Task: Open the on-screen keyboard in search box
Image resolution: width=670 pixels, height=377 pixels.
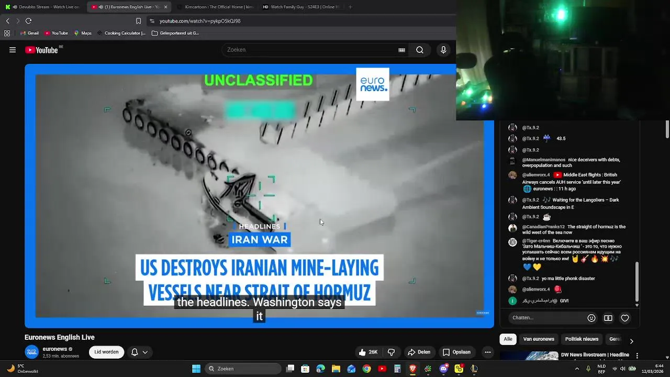Action: 401,50
